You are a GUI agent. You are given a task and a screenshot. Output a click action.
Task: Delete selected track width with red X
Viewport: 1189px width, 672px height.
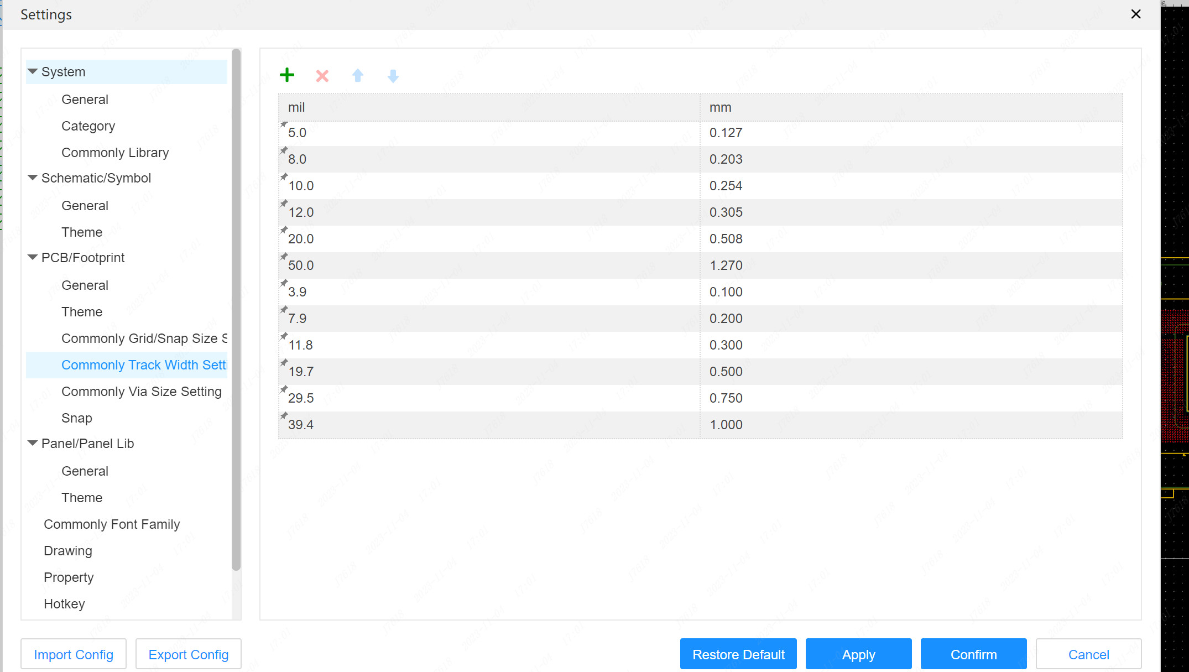(x=322, y=76)
